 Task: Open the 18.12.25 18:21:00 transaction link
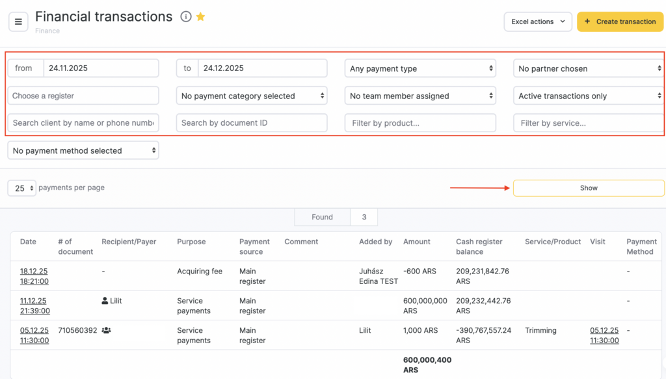[x=34, y=276]
